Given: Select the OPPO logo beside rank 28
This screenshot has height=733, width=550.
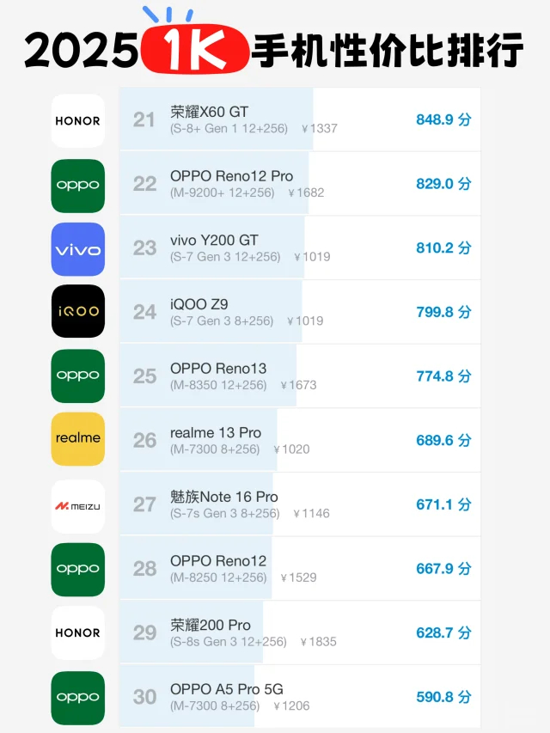Looking at the screenshot, I should (x=77, y=570).
